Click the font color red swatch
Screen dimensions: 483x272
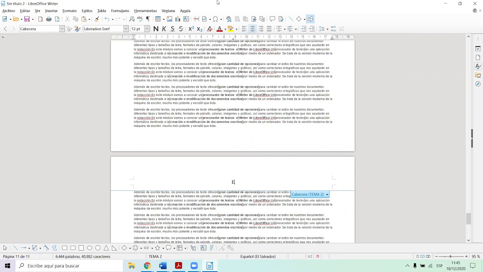tap(220, 29)
